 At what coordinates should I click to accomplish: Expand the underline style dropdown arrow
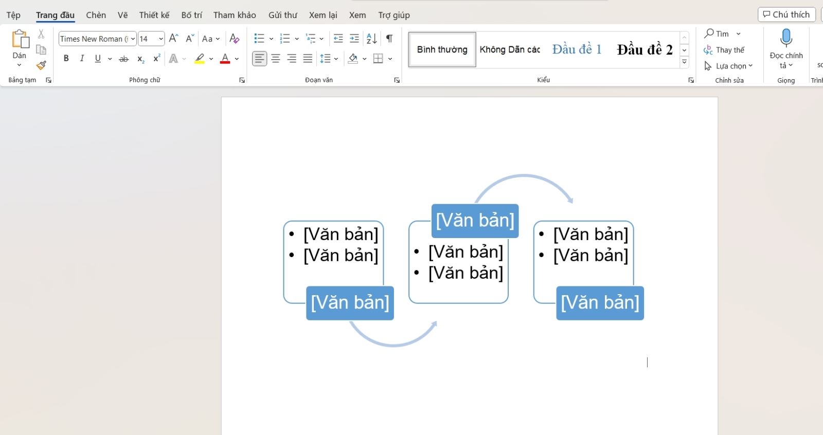(x=110, y=59)
